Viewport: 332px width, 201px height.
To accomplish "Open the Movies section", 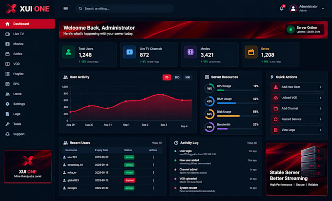I will pyautogui.click(x=27, y=44).
